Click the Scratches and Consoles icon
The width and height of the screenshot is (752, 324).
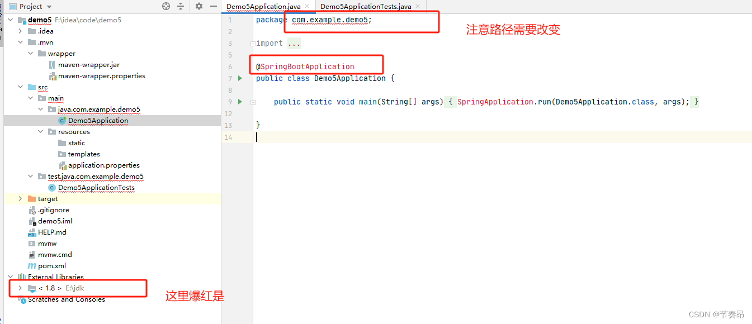coord(22,299)
